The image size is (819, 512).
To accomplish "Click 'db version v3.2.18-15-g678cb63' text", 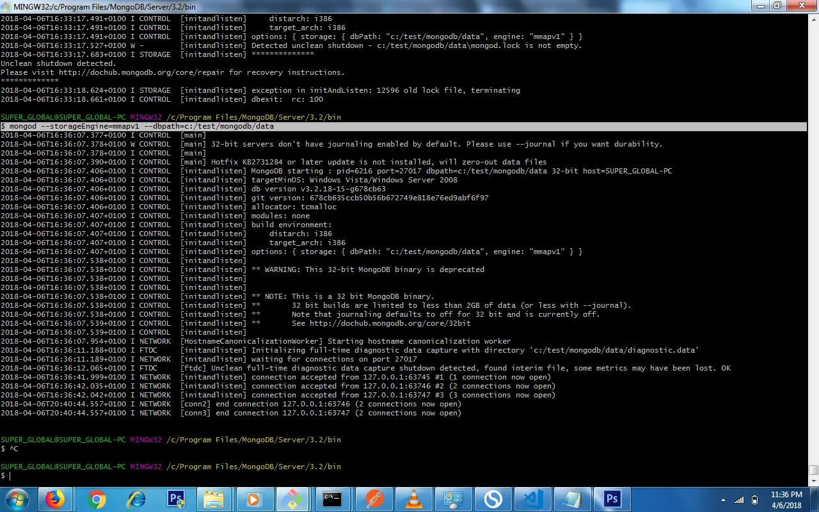I will pyautogui.click(x=319, y=189).
